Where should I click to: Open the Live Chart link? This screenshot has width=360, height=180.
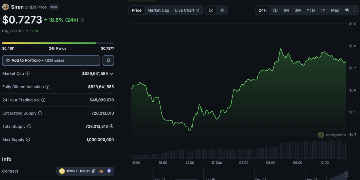tap(187, 10)
